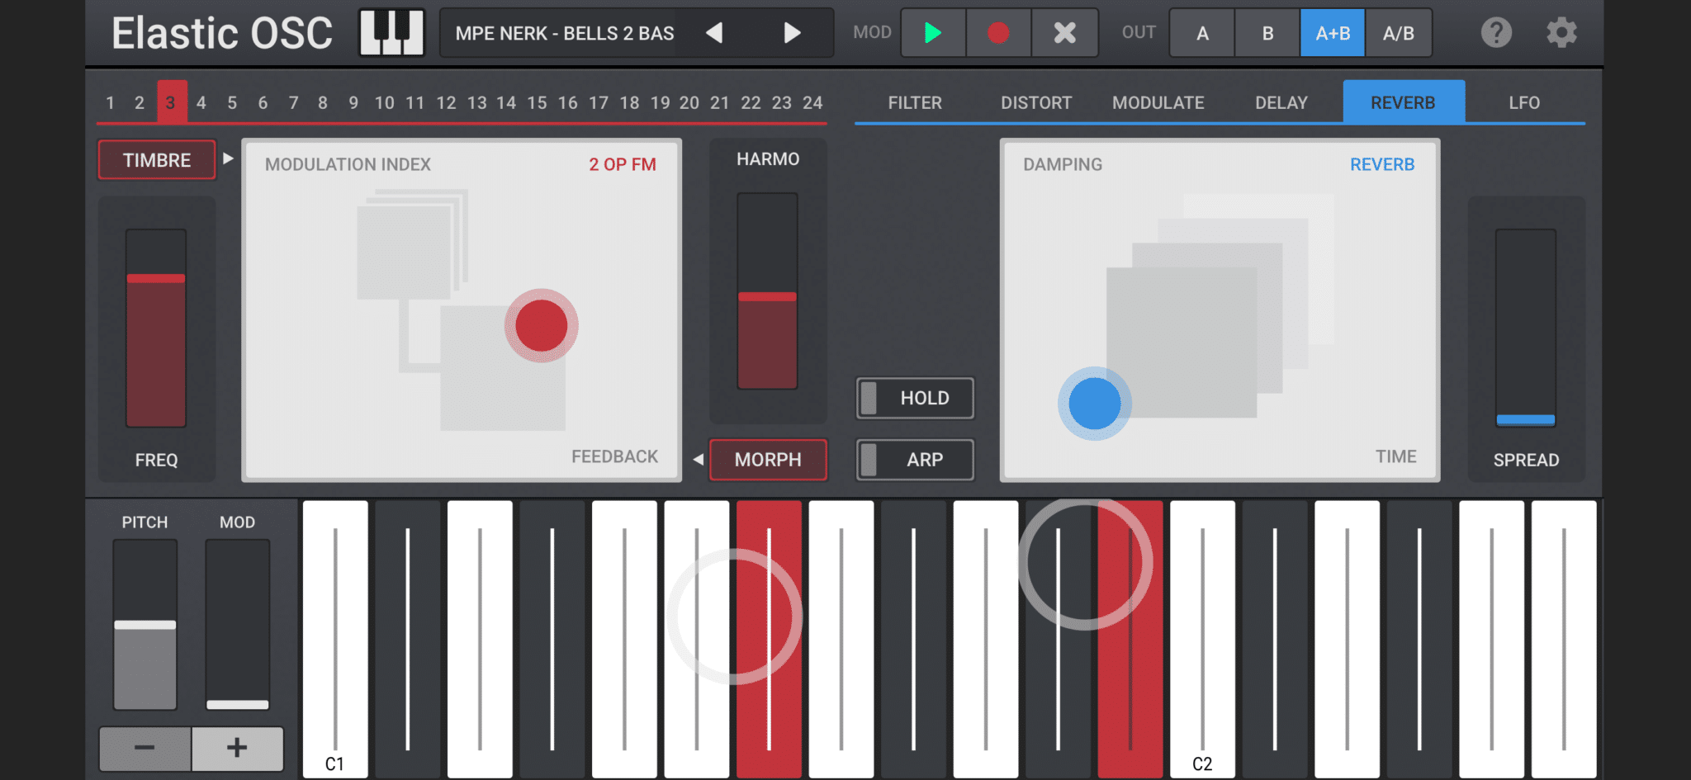This screenshot has width=1691, height=780.
Task: Toggle the HOLD switch
Action: point(915,398)
